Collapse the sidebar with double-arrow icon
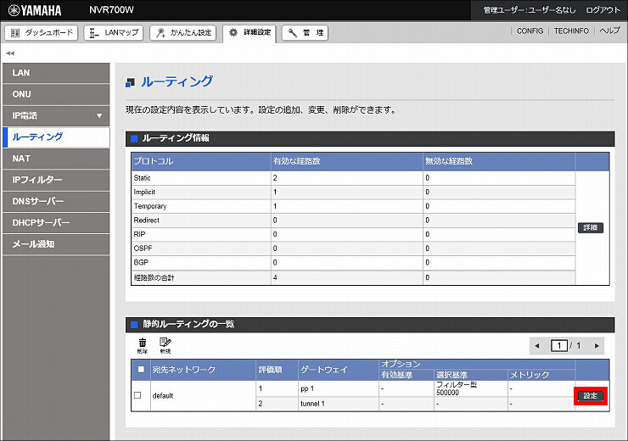Viewport: 628px width, 441px height. pos(10,53)
